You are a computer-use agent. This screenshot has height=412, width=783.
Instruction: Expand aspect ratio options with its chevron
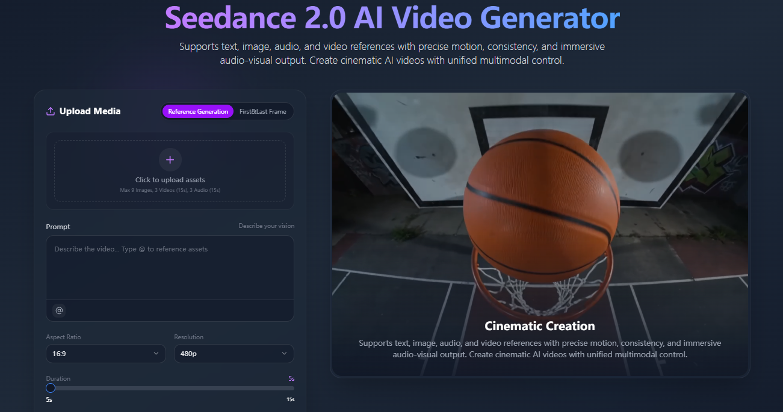pos(158,354)
